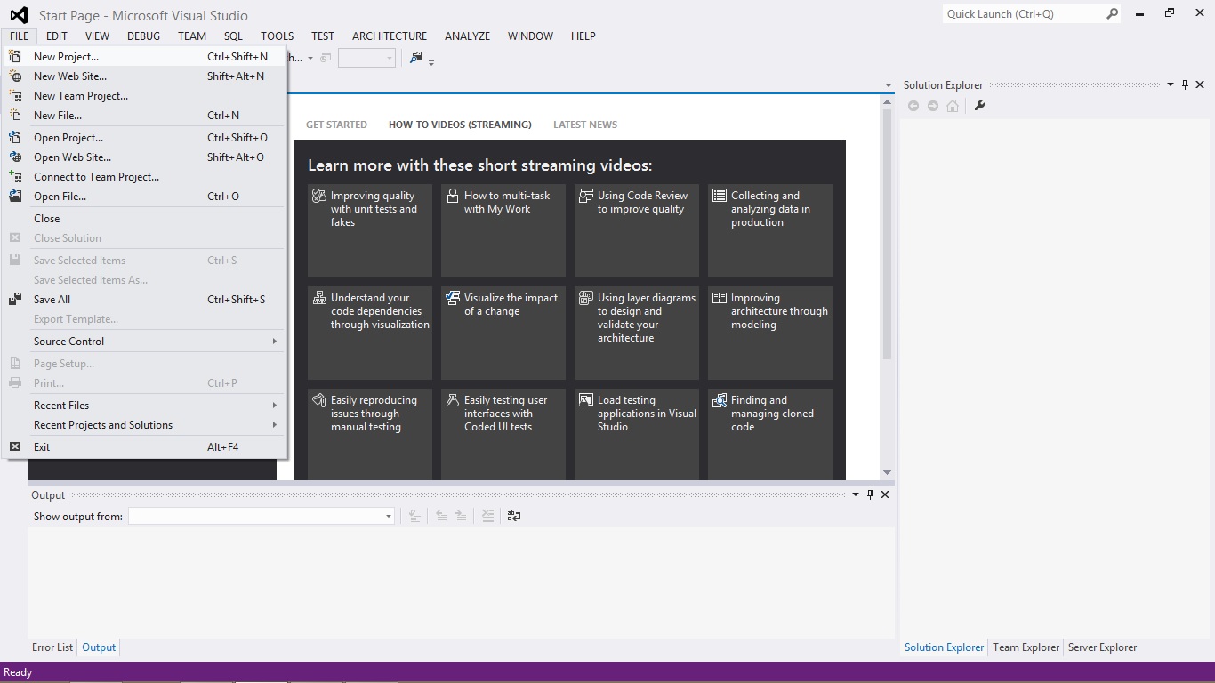Select Connect to Team Project entry
The image size is (1215, 683).
(144, 176)
